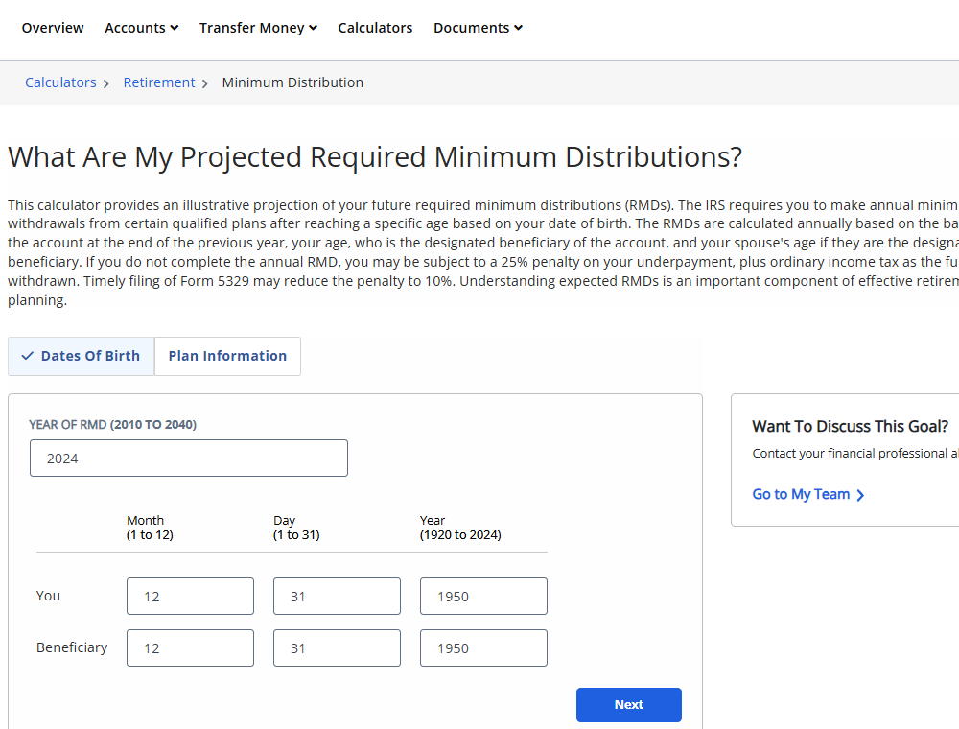The height and width of the screenshot is (729, 959).
Task: Click the Beneficiary month input field
Action: (x=190, y=648)
